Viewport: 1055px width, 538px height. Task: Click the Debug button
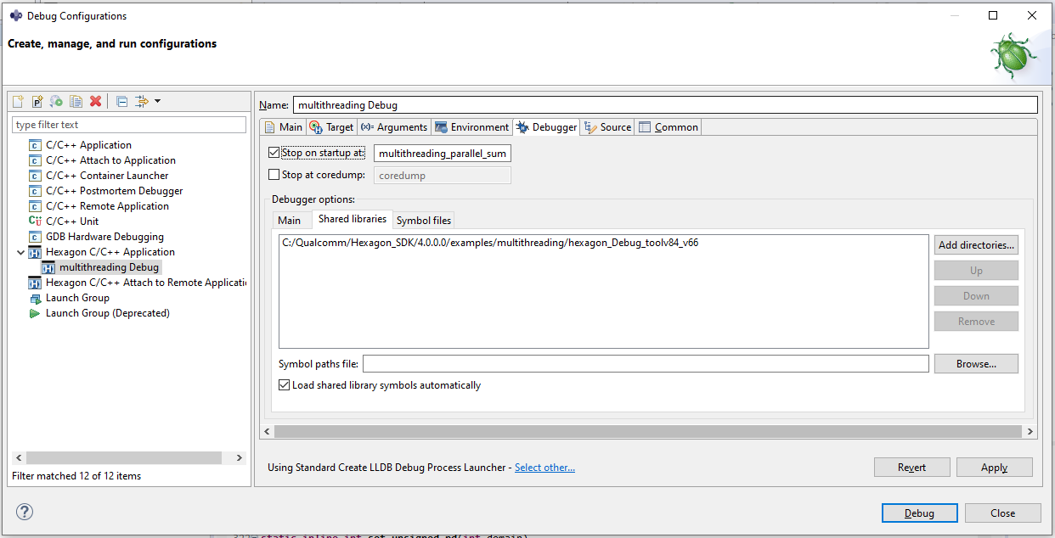tap(920, 513)
